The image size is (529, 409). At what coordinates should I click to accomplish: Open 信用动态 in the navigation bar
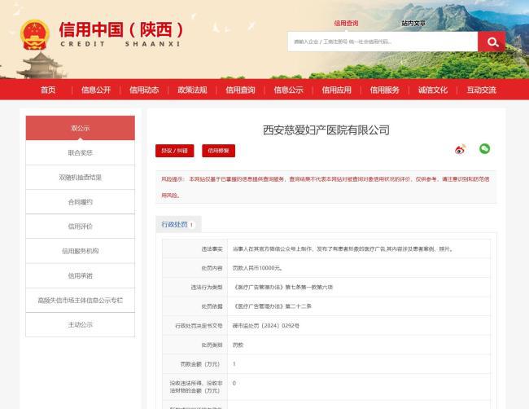(144, 90)
